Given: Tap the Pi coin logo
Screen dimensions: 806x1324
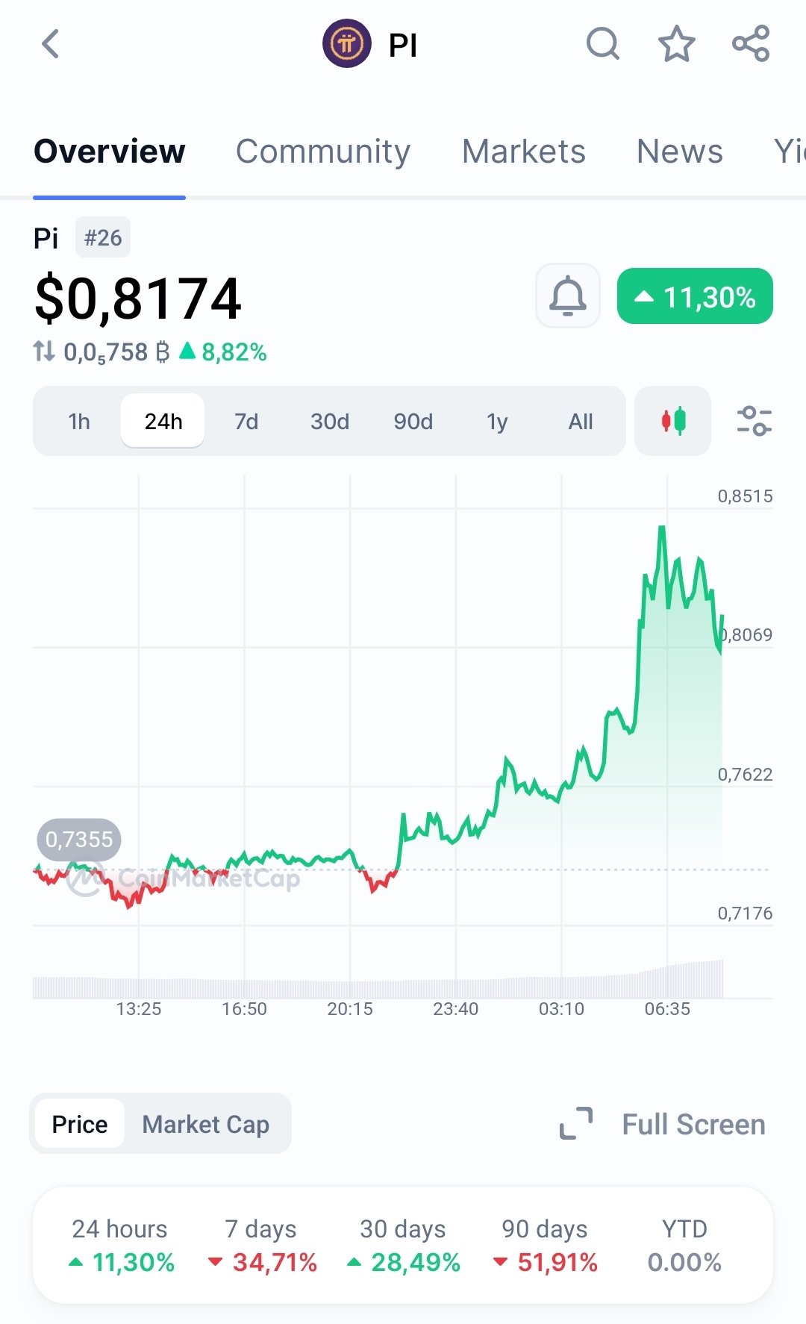Looking at the screenshot, I should pyautogui.click(x=346, y=44).
